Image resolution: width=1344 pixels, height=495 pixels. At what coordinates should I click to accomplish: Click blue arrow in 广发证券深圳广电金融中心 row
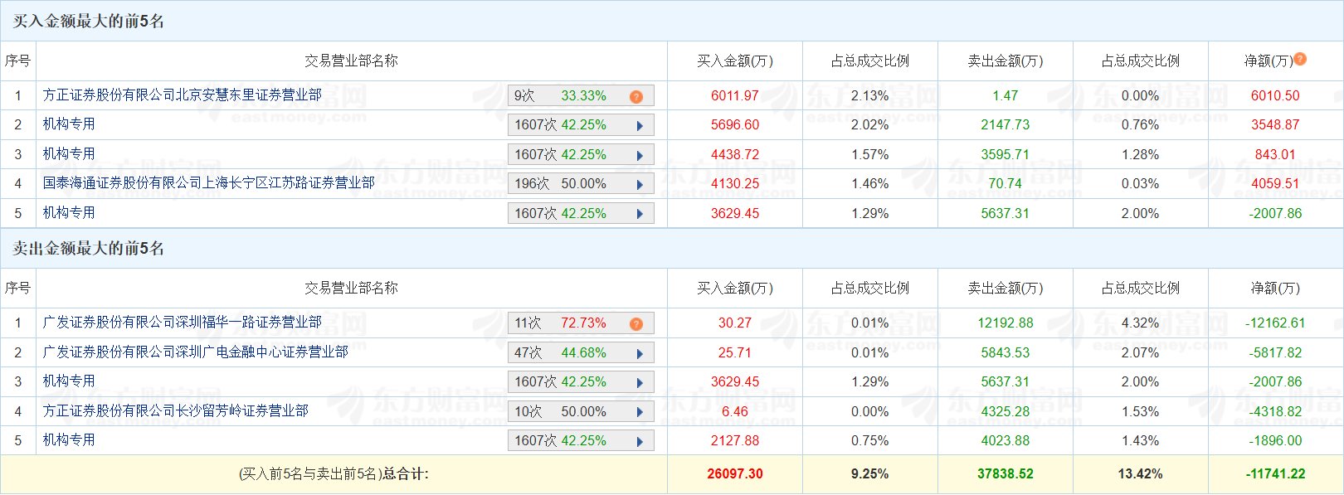pyautogui.click(x=640, y=354)
